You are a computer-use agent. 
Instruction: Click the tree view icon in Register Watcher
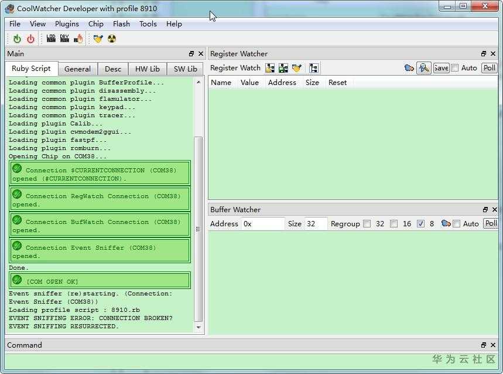tap(314, 68)
